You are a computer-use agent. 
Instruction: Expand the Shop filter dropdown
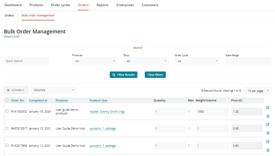(x=146, y=61)
